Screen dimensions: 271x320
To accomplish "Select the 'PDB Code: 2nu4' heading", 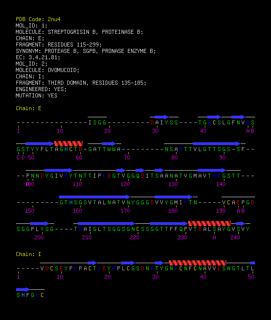I will 38,19.
